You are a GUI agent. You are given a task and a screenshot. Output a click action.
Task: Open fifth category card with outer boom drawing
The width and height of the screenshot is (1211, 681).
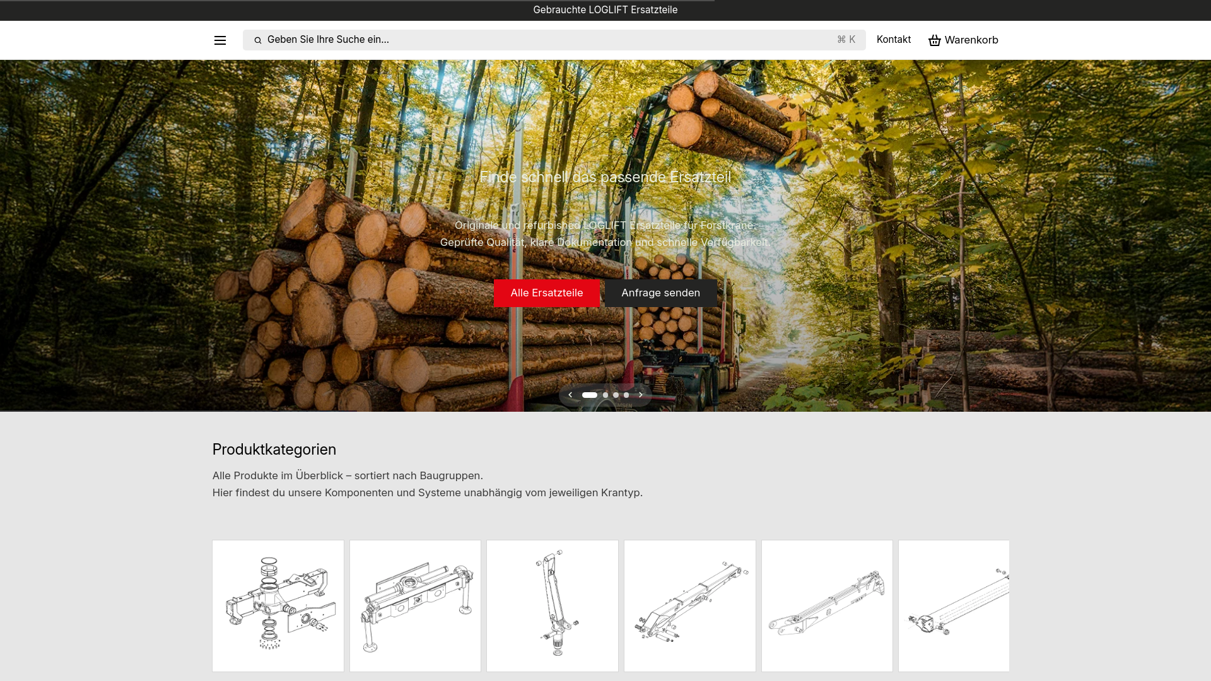pos(827,606)
